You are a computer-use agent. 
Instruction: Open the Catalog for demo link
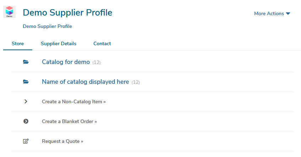[x=66, y=62]
